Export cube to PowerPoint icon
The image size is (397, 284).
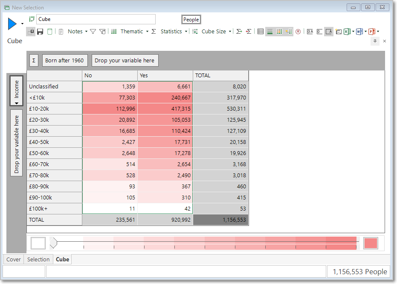372,32
